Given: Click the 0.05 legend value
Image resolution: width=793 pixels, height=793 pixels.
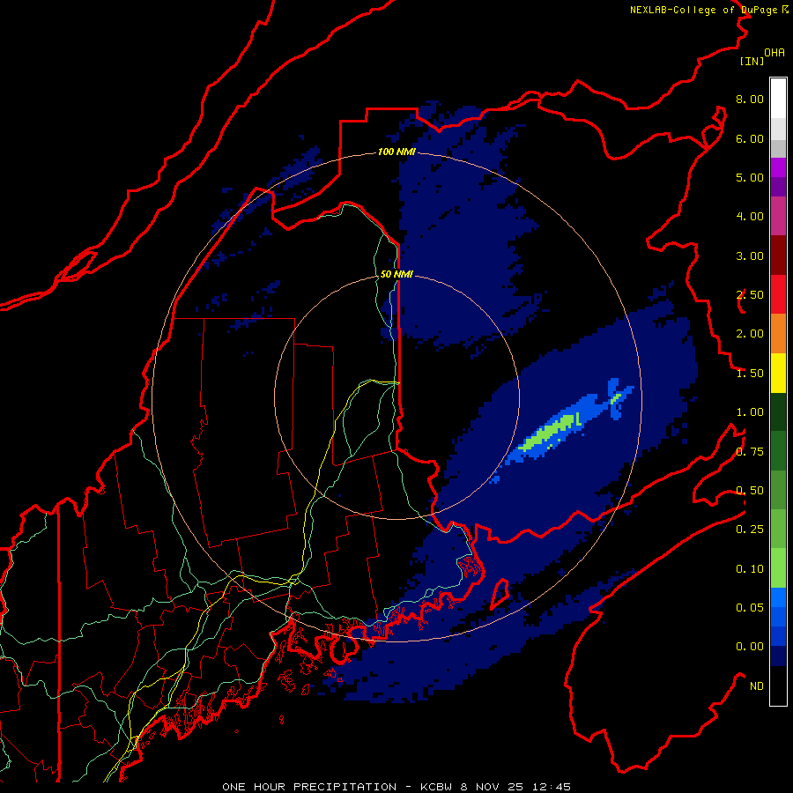Looking at the screenshot, I should pyautogui.click(x=750, y=608).
